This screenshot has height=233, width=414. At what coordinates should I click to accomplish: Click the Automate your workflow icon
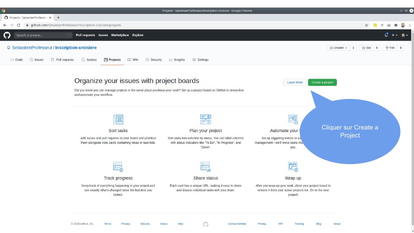pos(293,119)
